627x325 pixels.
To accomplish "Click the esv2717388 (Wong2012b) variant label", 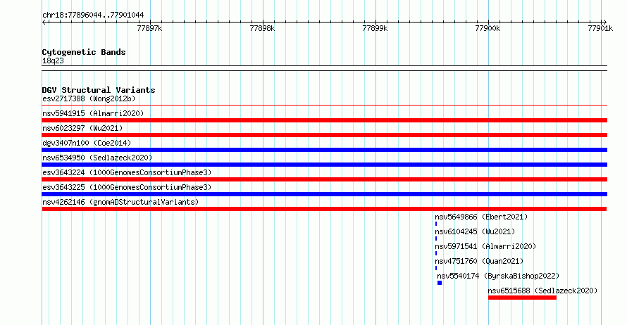I will (x=89, y=98).
